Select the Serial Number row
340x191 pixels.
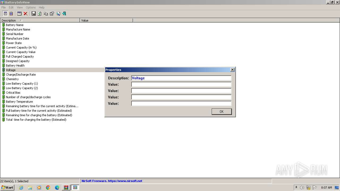(15, 34)
